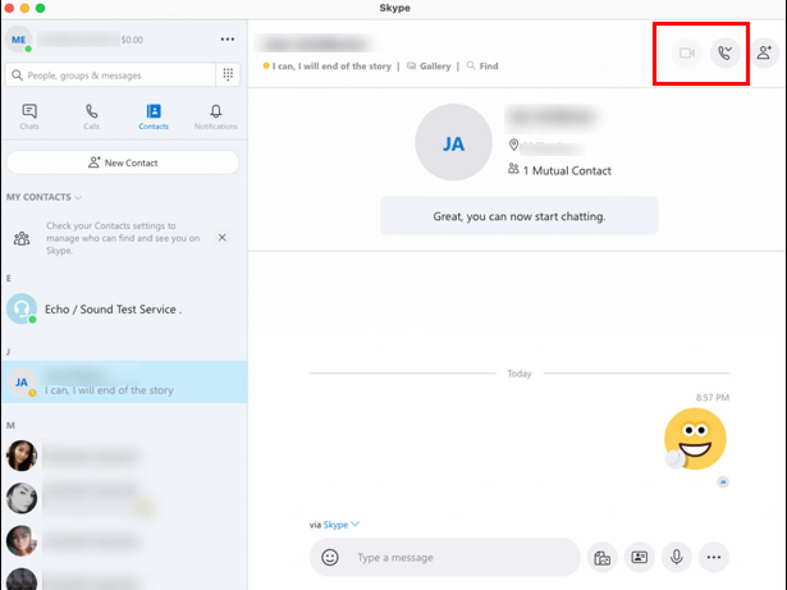This screenshot has width=787, height=590.
Task: Open more message options
Action: [714, 557]
